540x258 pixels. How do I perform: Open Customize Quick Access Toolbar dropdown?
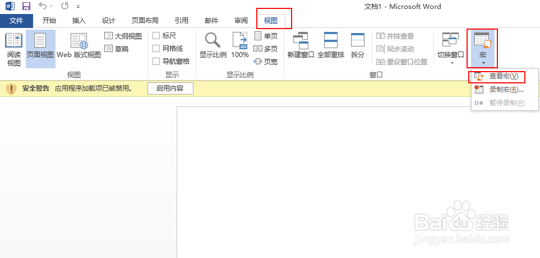[x=78, y=7]
